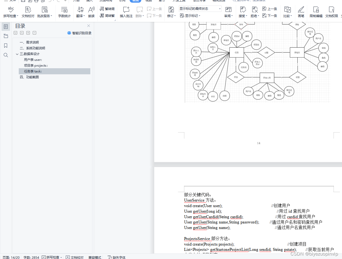Open the 字数统计 word count
The height and width of the screenshot is (259, 342).
pyautogui.click(x=64, y=12)
